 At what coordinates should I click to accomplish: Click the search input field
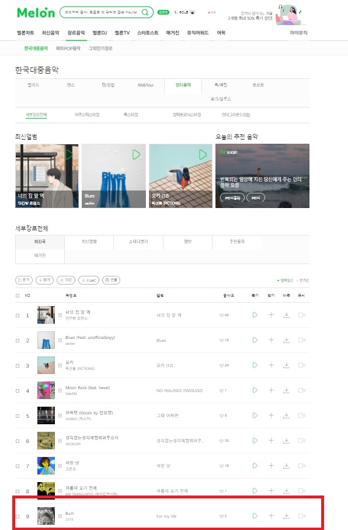tap(100, 12)
